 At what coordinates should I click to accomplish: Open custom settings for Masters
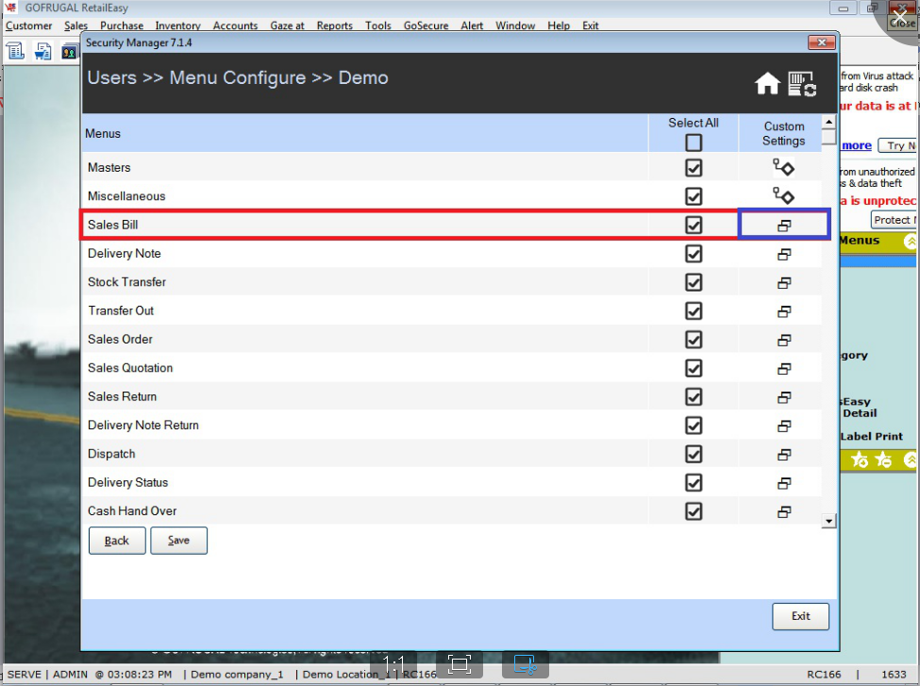(783, 168)
